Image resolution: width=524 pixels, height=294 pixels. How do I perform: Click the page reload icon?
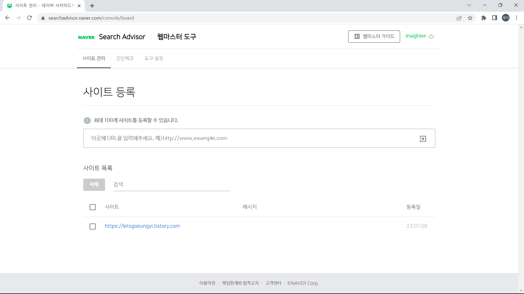[29, 18]
